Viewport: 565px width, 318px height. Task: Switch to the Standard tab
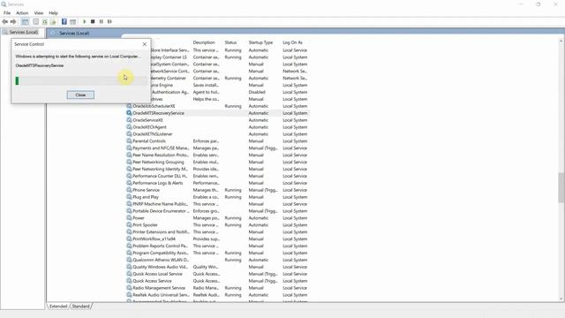click(80, 307)
